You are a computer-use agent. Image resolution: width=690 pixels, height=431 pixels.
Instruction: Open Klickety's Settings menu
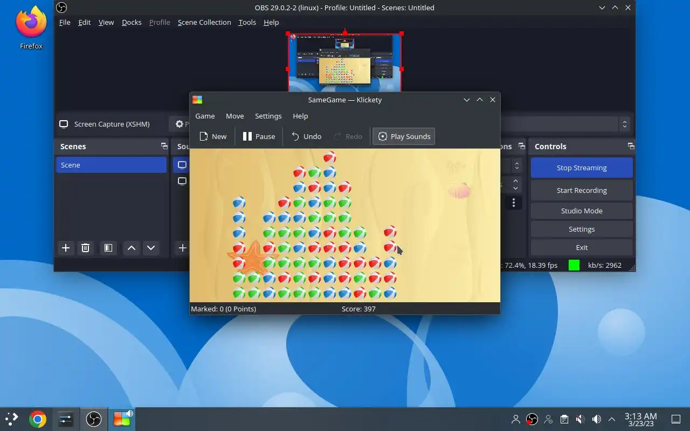pos(268,116)
